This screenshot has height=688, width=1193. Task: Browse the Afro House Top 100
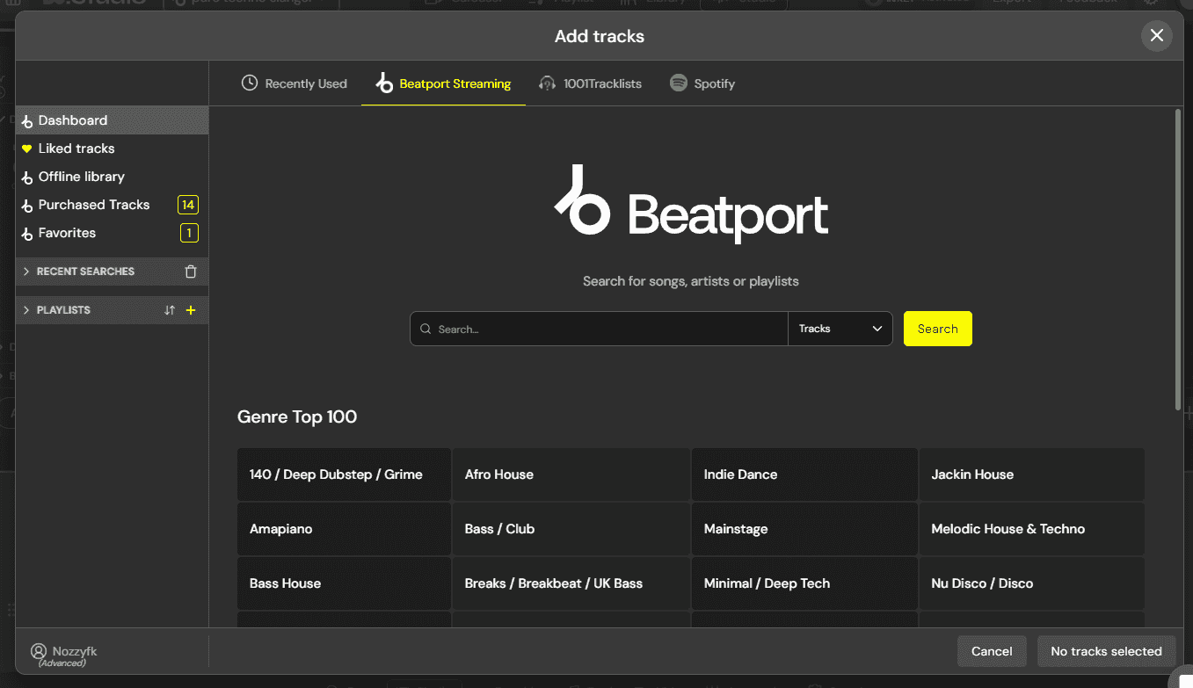(571, 474)
